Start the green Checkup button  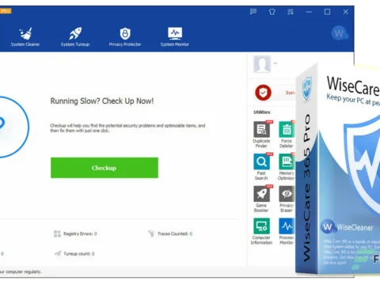pyautogui.click(x=104, y=168)
